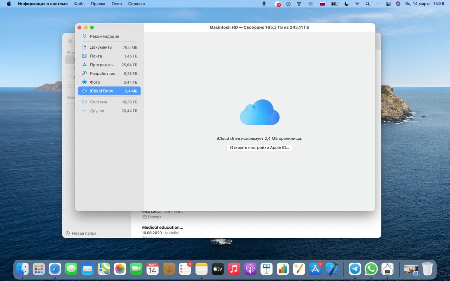
Task: Open Numbers from Dock
Action: coord(283,269)
